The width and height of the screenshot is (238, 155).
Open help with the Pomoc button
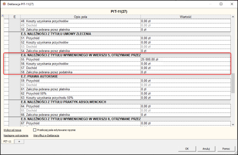(226, 149)
